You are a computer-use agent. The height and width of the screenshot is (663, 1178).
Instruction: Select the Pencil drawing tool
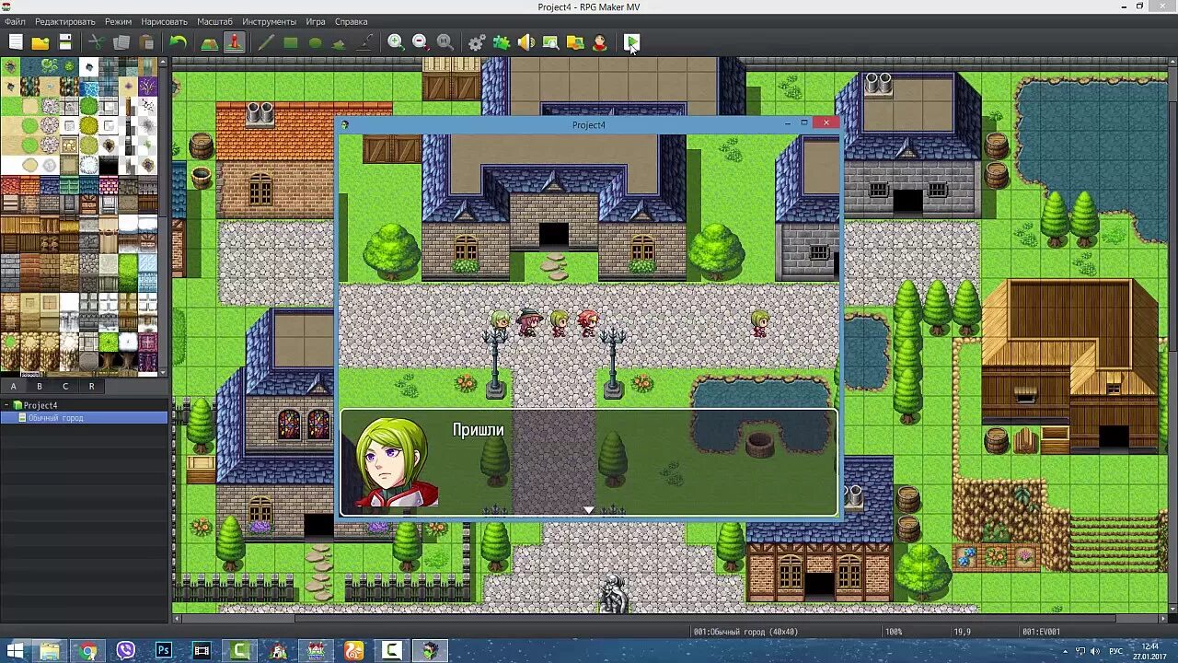point(265,41)
